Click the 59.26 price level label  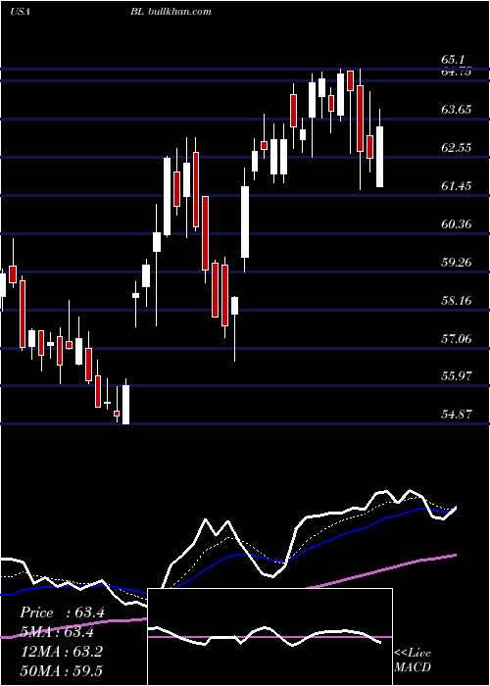click(x=457, y=262)
